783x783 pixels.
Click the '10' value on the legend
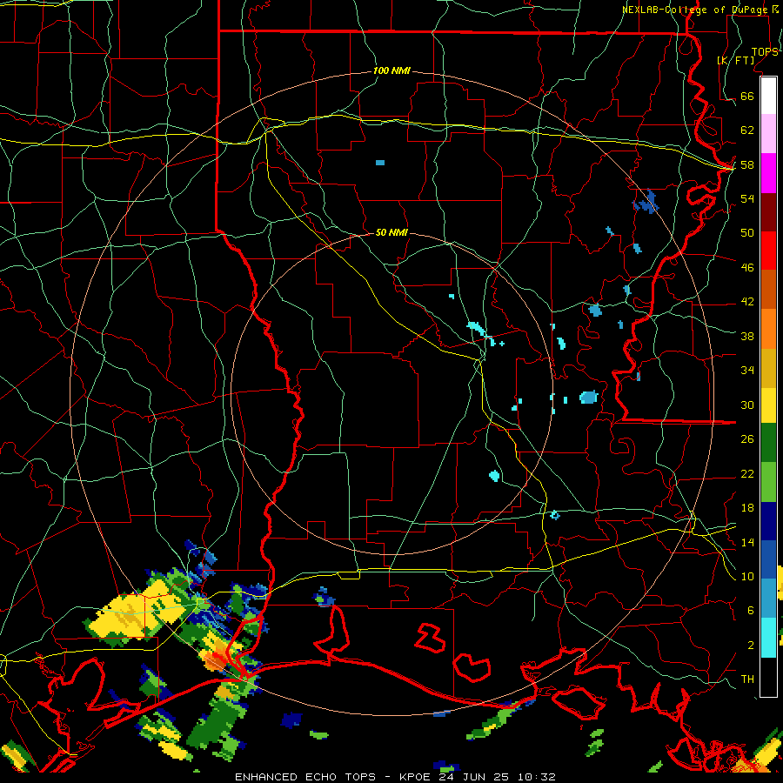point(747,577)
